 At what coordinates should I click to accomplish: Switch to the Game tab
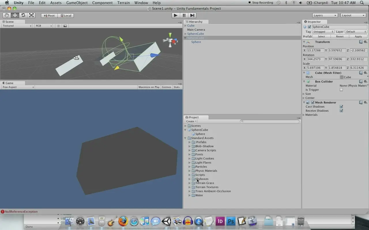12,83
